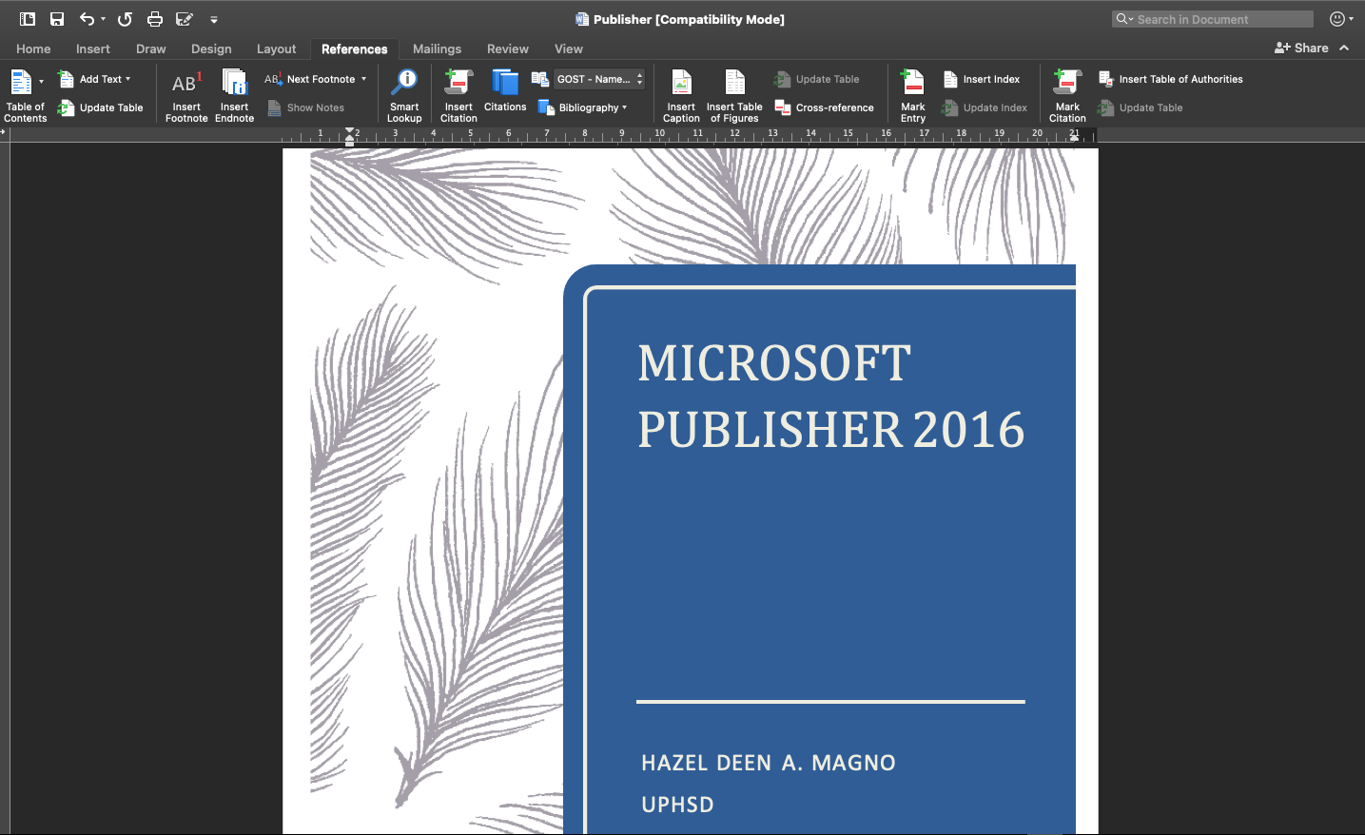1365x835 pixels.
Task: Click the Table of Contents icon
Action: pyautogui.click(x=20, y=83)
